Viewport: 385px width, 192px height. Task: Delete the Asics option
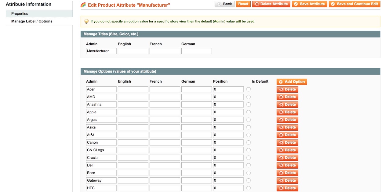[287, 127]
